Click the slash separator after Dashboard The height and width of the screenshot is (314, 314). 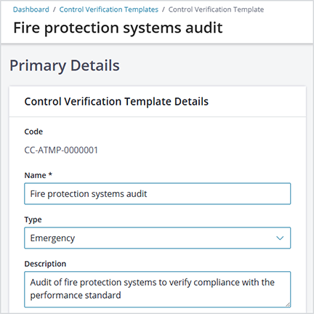point(55,9)
